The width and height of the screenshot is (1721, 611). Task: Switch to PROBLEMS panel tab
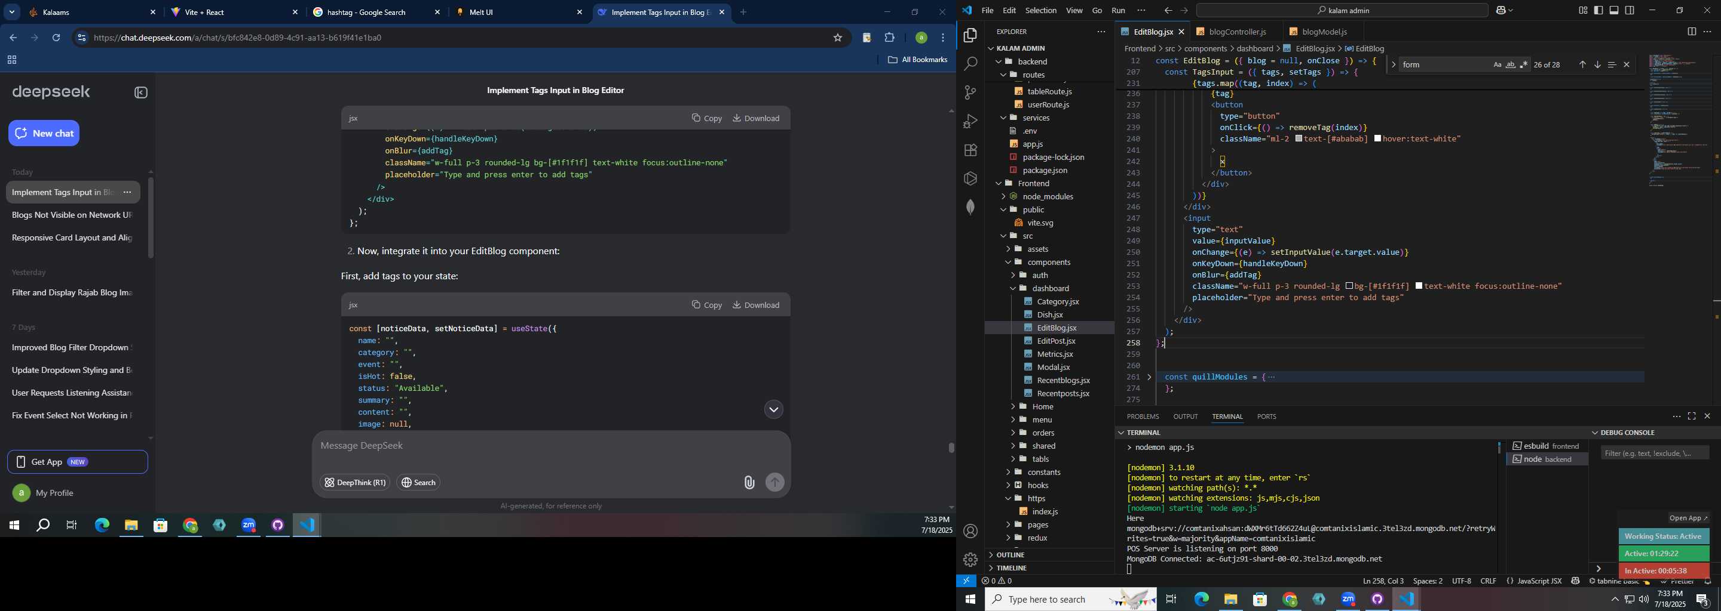tap(1143, 416)
